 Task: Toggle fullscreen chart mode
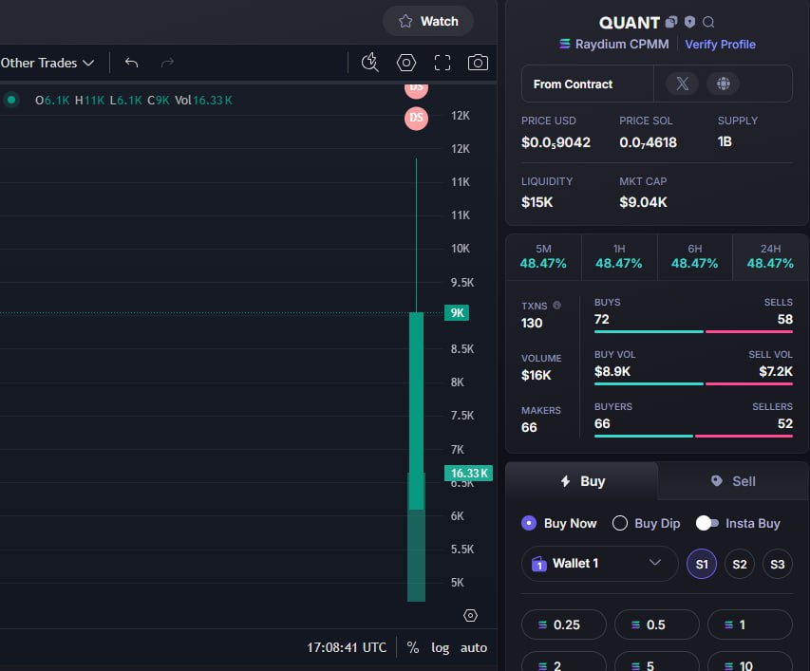coord(443,63)
